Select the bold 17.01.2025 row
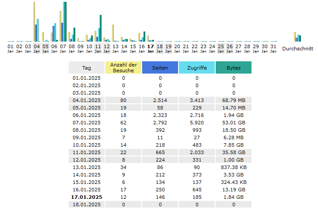The width and height of the screenshot is (318, 208). point(160,197)
